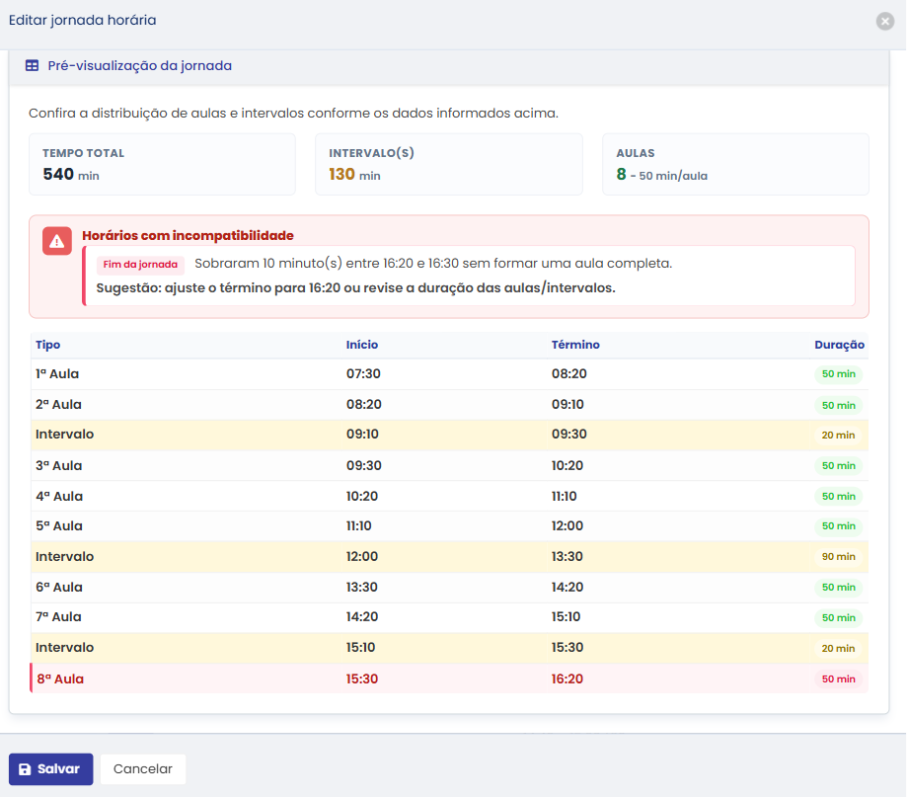Click the Início column header

click(362, 345)
